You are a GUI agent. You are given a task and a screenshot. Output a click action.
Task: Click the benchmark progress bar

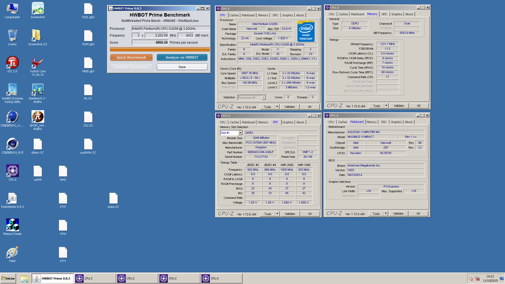click(x=160, y=49)
